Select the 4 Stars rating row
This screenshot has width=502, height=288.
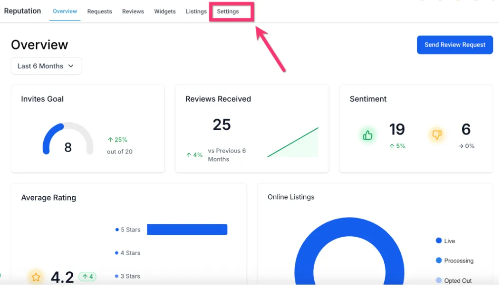[127, 253]
